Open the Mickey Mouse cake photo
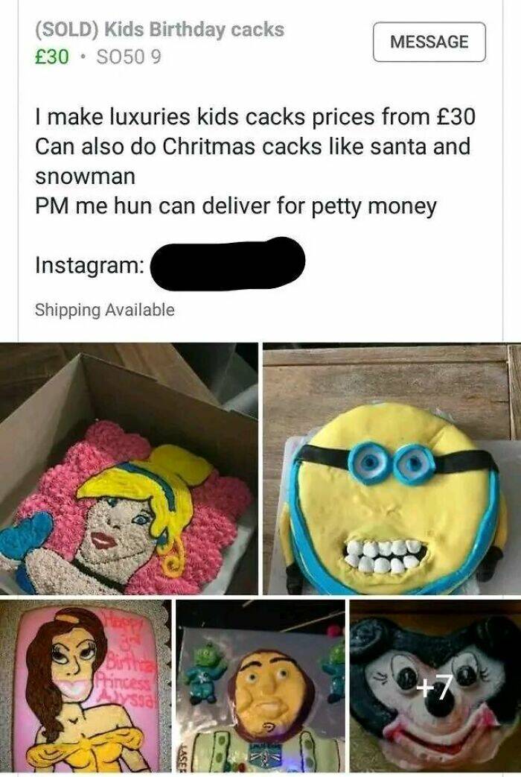Viewport: 521px width, 777px height. pyautogui.click(x=435, y=685)
